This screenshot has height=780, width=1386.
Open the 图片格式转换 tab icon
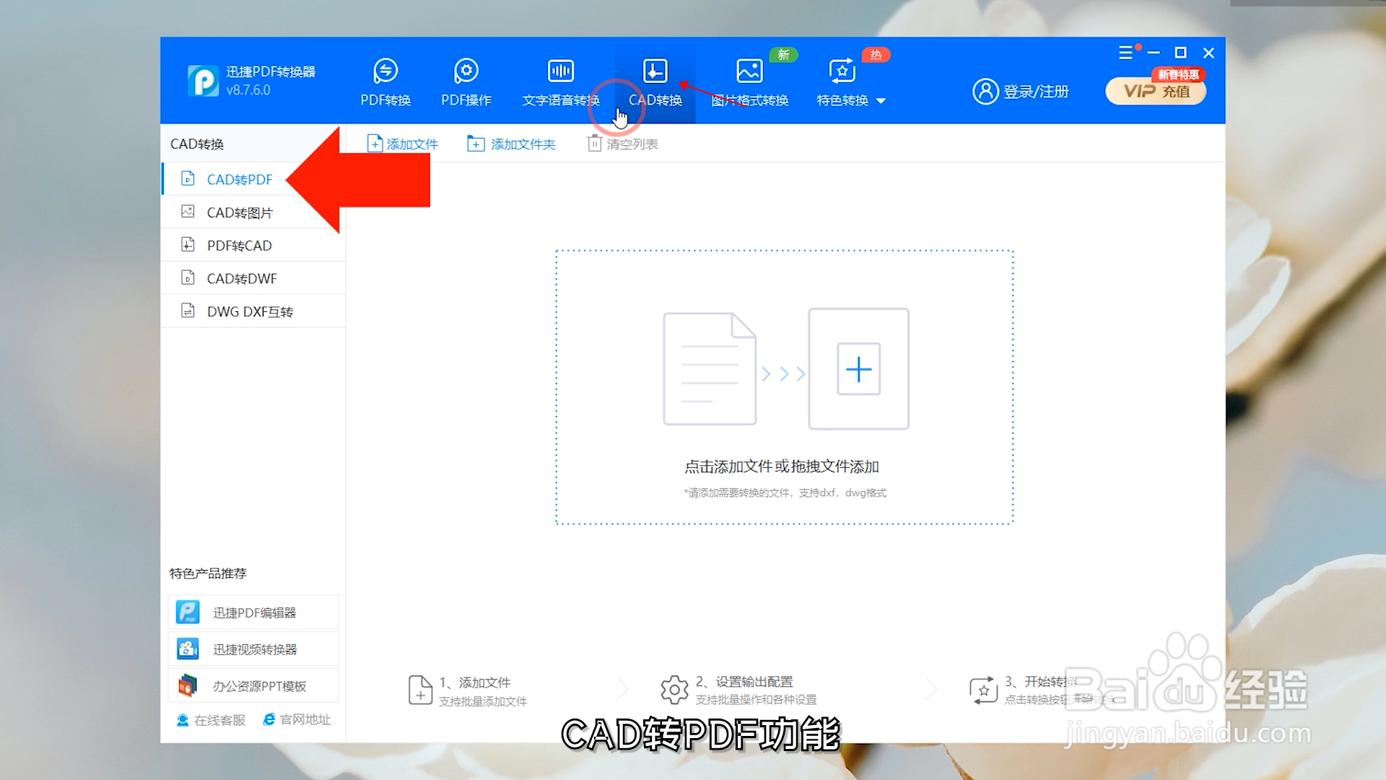[x=749, y=71]
